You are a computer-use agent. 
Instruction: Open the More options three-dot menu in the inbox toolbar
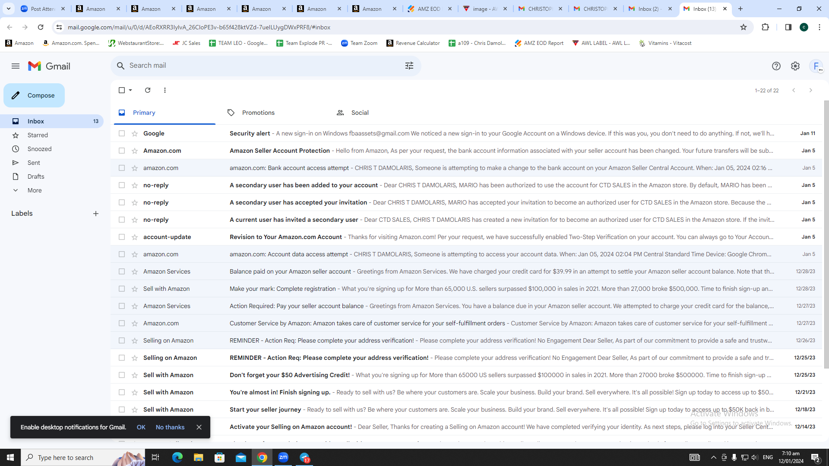click(x=165, y=90)
